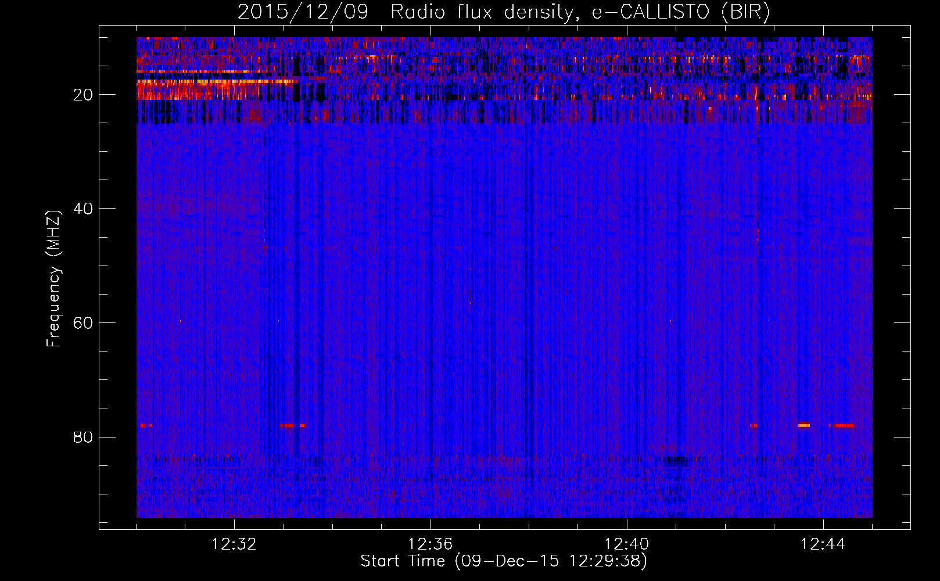Click the 12:36 time tick label

click(x=430, y=544)
